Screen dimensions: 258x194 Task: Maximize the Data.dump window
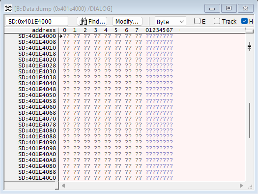pyautogui.click(x=229, y=8)
